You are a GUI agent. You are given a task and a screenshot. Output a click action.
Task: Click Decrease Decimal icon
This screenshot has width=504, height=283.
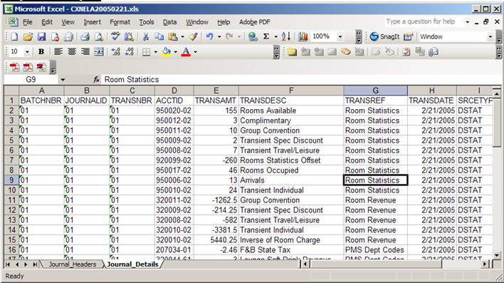tap(130, 51)
